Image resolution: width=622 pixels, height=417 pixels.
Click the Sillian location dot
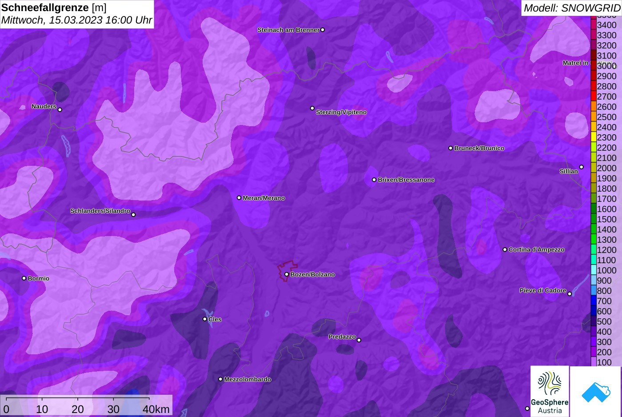click(581, 167)
